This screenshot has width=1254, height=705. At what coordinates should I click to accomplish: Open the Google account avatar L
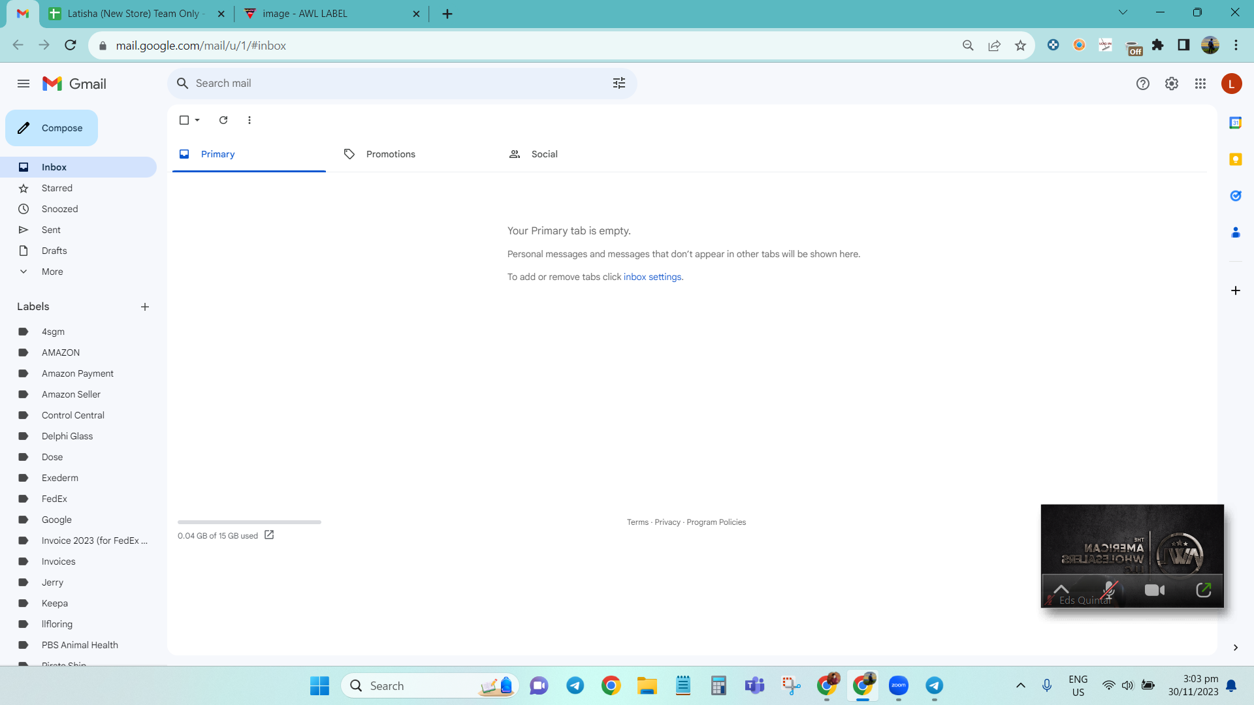[x=1231, y=84]
